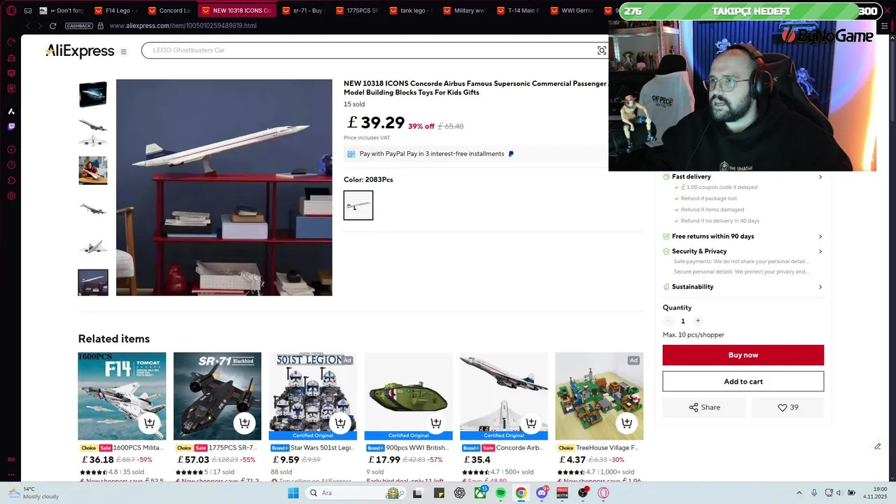Select the last highlighted product thumbnail

(x=93, y=283)
